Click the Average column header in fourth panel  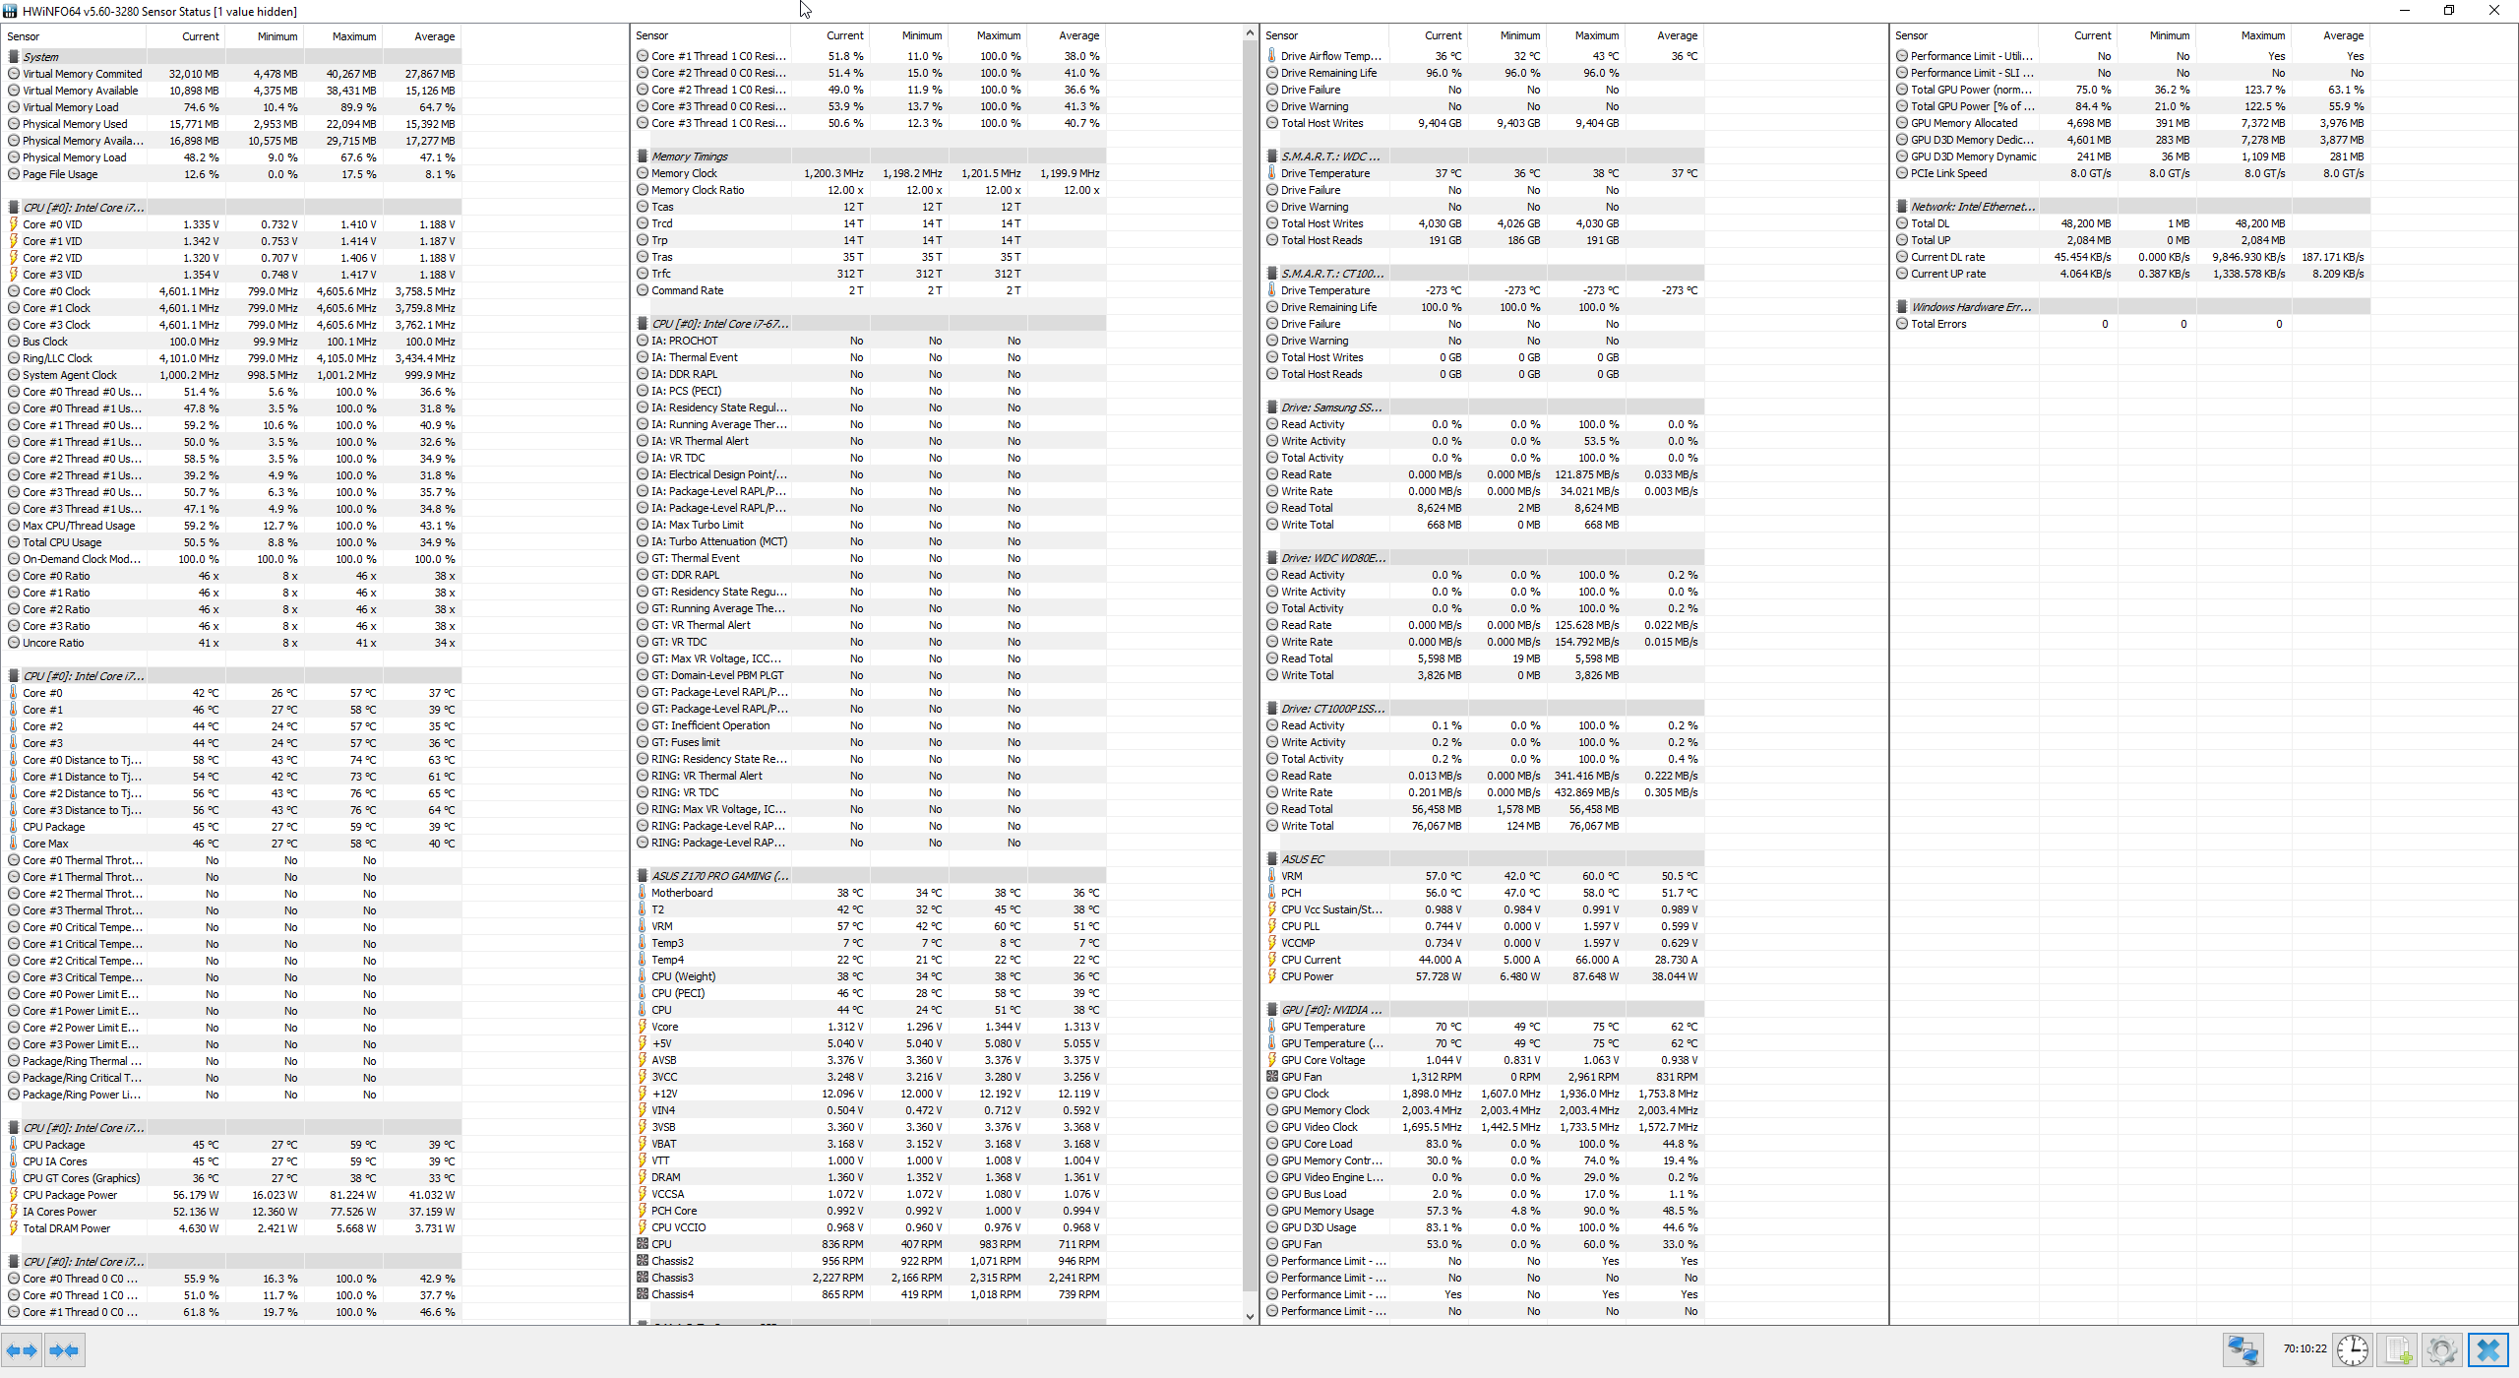pyautogui.click(x=2343, y=35)
